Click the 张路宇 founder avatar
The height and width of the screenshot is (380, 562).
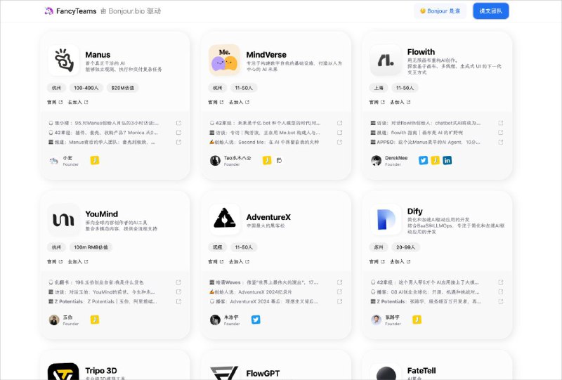[376, 320]
